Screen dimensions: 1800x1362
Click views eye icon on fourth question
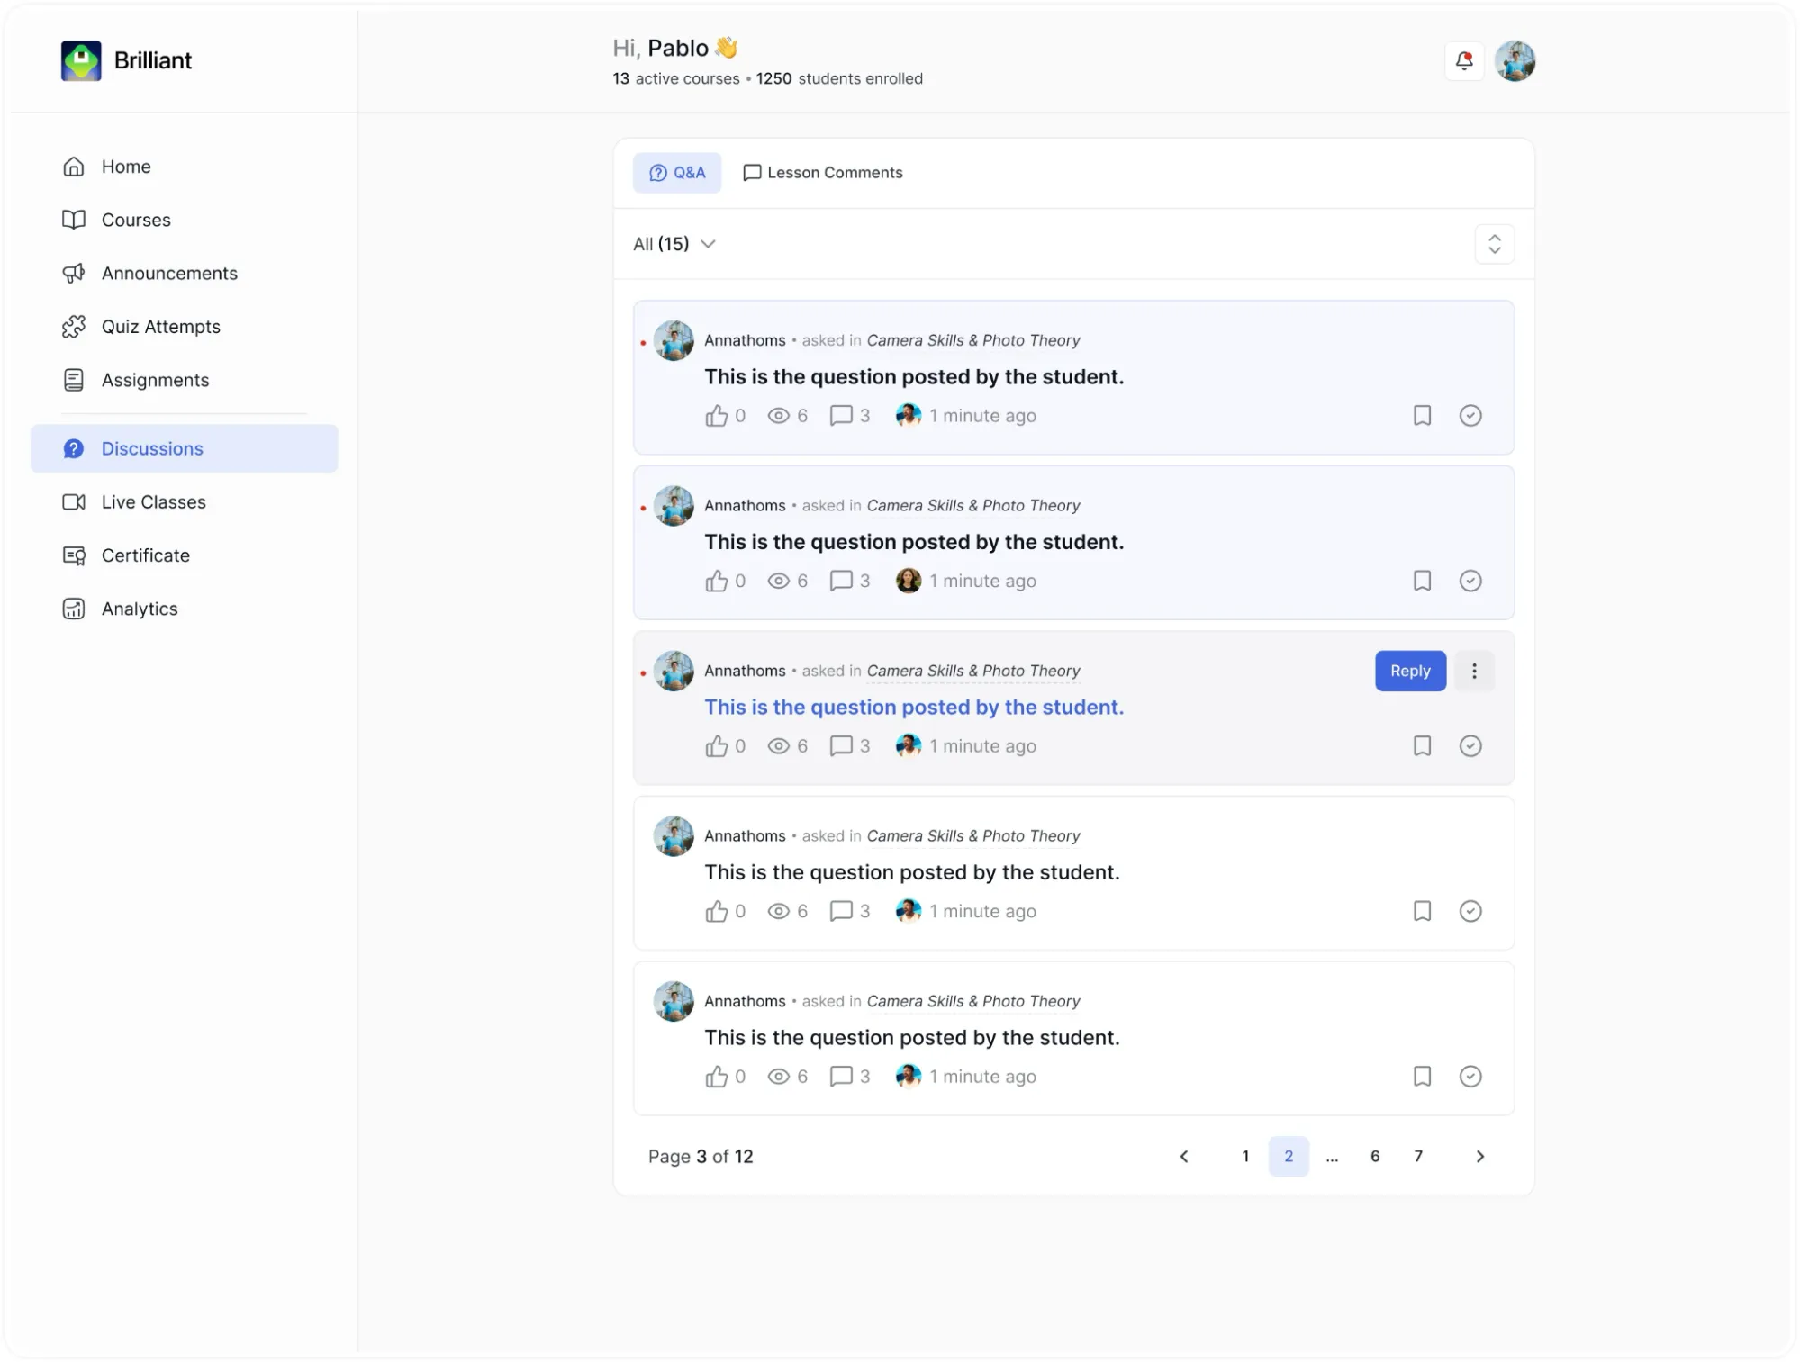point(779,911)
